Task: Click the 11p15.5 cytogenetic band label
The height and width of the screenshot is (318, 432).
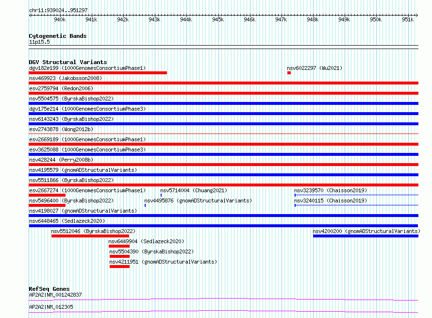Action: [x=39, y=42]
